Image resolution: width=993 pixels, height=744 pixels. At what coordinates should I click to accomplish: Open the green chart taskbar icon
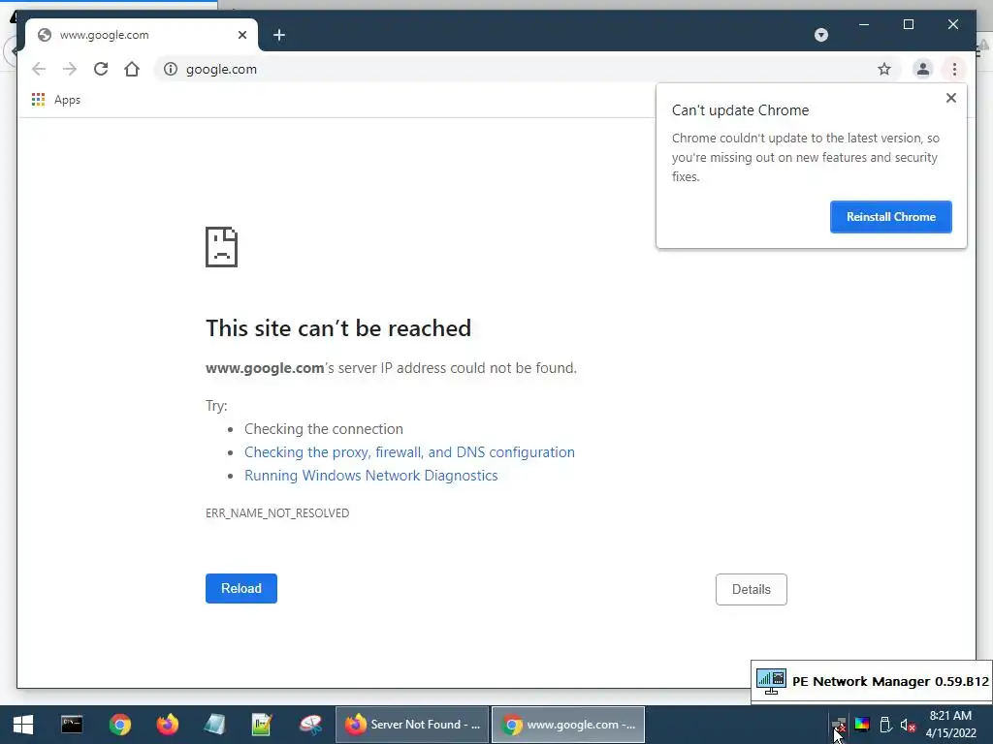click(262, 725)
